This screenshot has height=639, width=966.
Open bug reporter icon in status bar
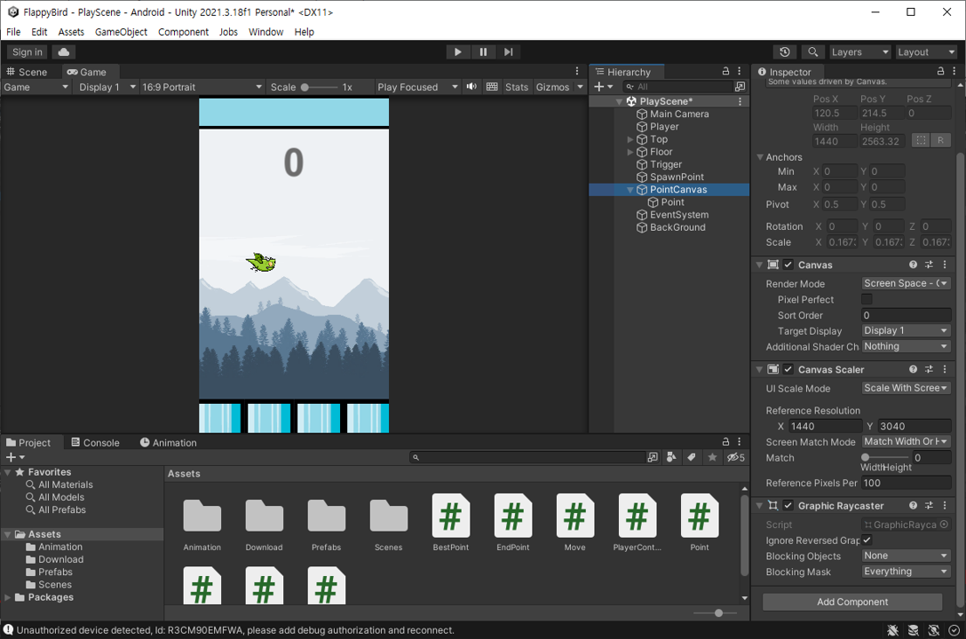tap(892, 630)
